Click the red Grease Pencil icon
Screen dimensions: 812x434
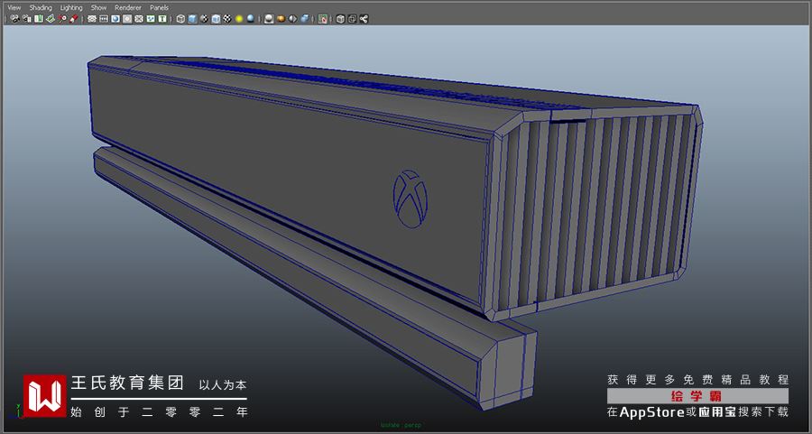(x=74, y=19)
